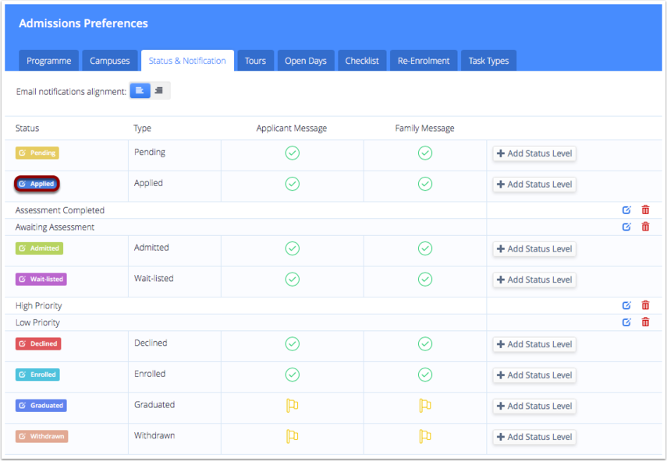Edit the Awaiting Assessment status level

tap(626, 227)
